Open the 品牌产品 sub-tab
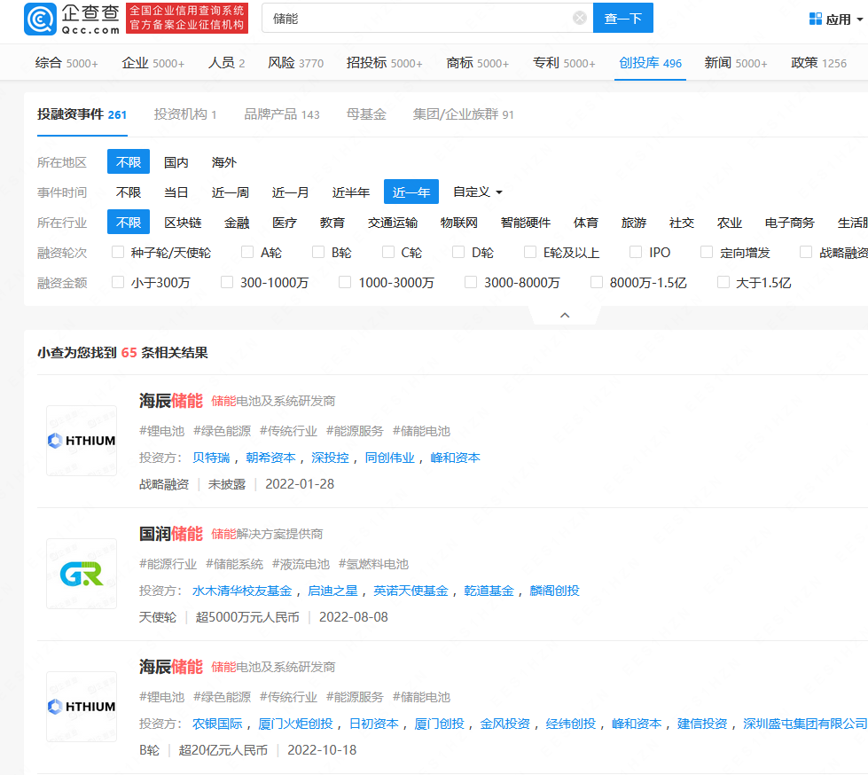This screenshot has height=775, width=868. (x=282, y=114)
